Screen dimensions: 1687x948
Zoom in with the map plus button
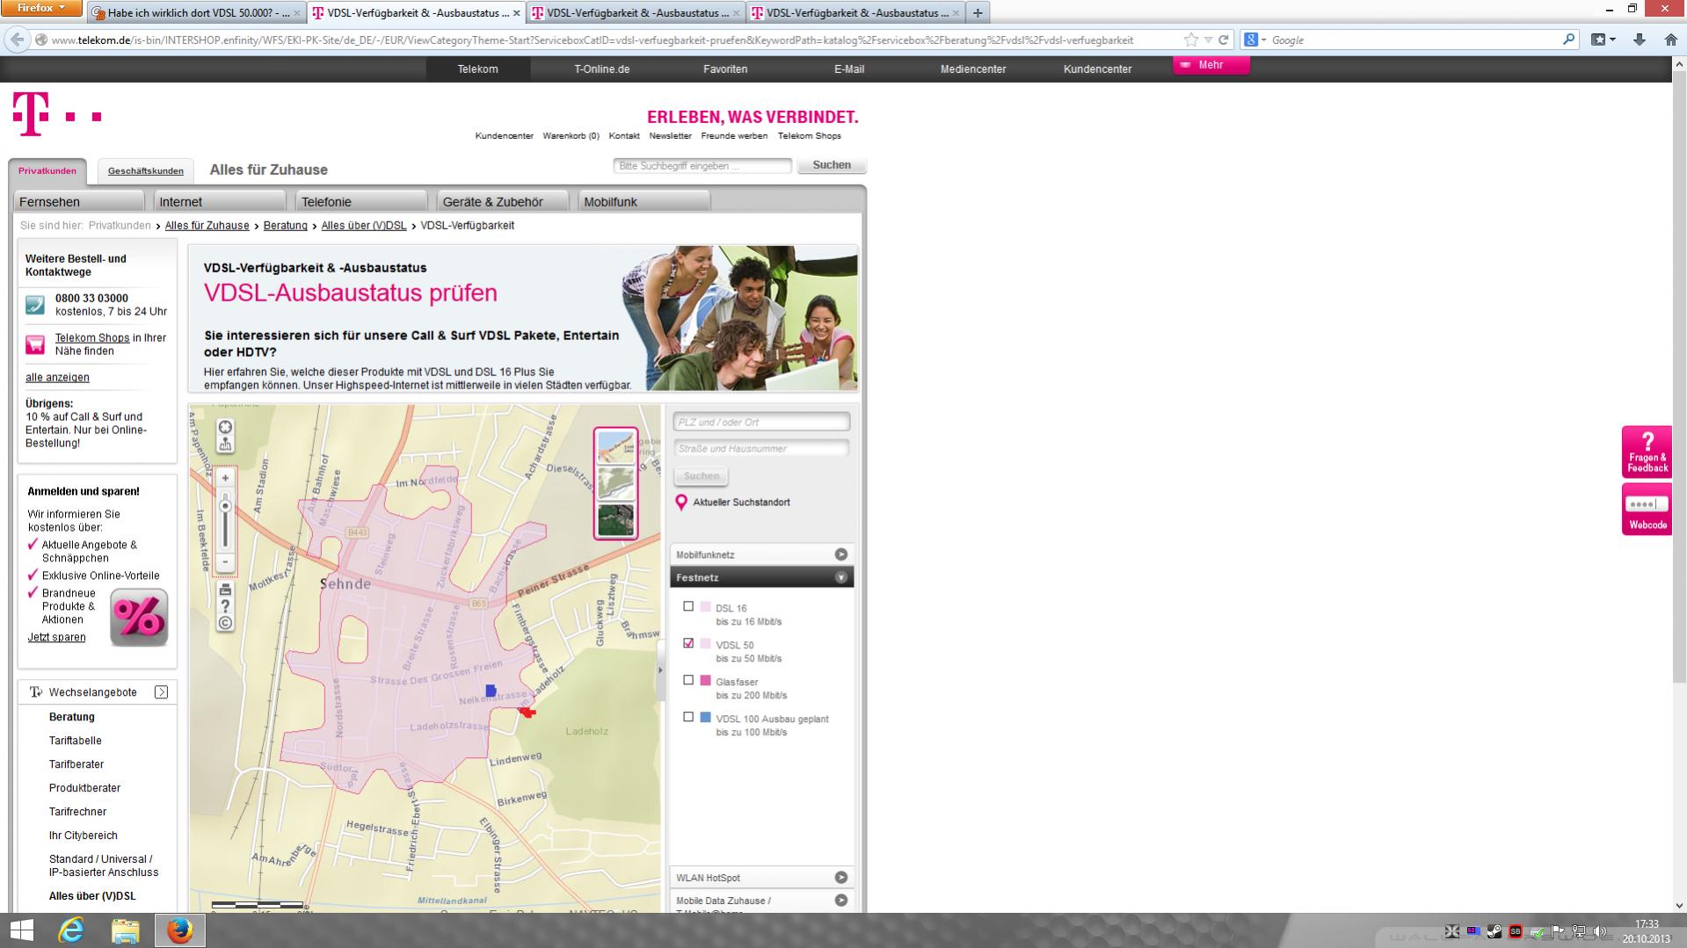[x=225, y=478]
